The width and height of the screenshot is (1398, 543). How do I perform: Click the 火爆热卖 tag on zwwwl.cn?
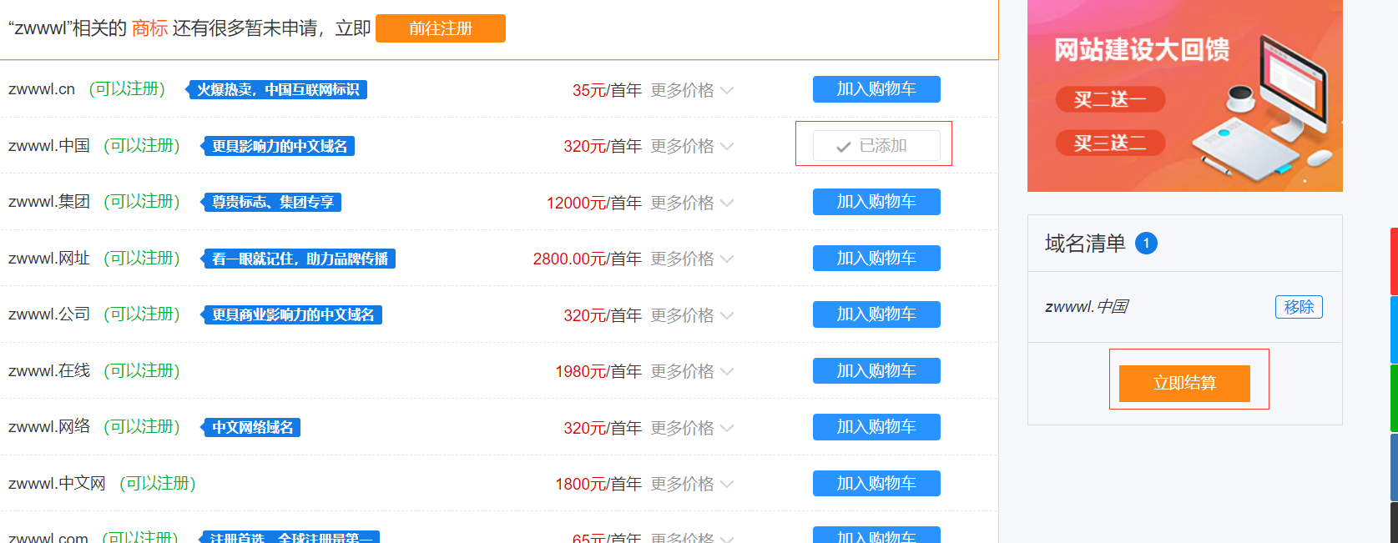pyautogui.click(x=276, y=89)
